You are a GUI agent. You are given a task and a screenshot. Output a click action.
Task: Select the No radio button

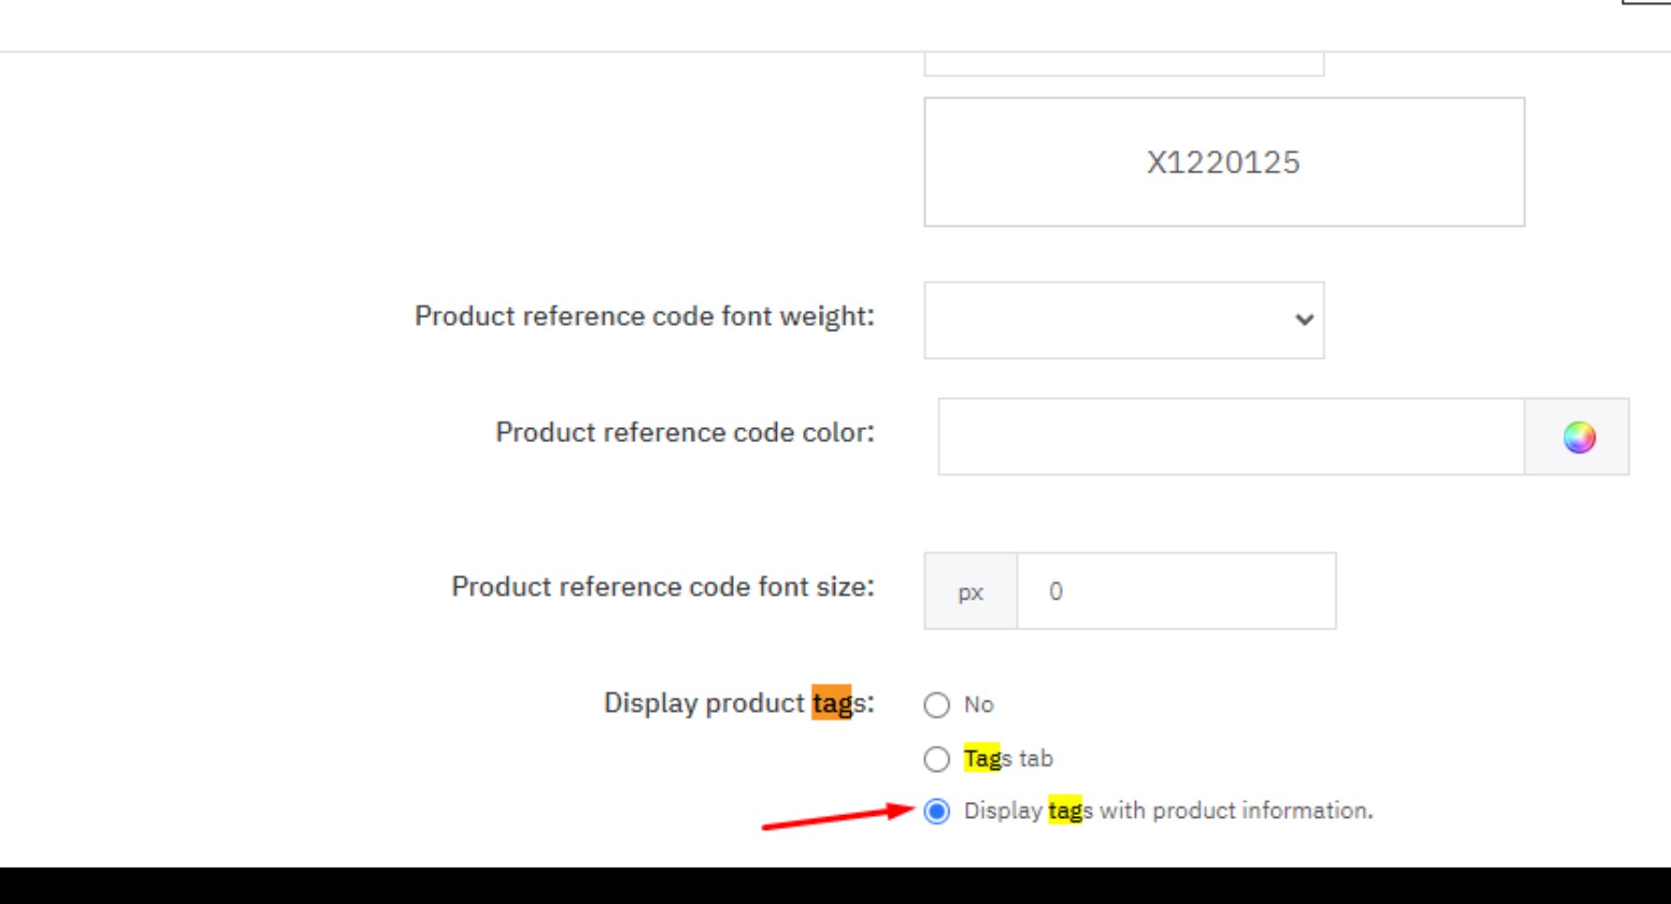[x=936, y=704]
